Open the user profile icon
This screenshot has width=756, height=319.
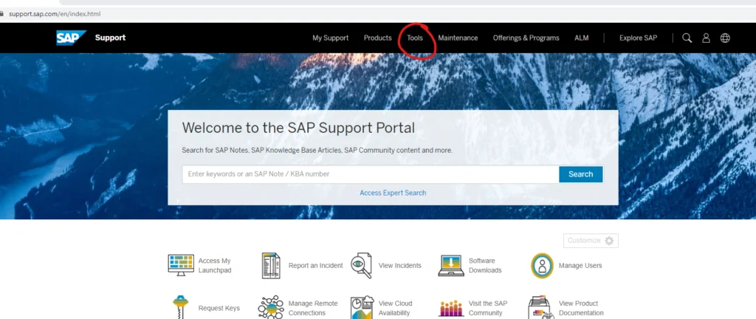(x=706, y=38)
